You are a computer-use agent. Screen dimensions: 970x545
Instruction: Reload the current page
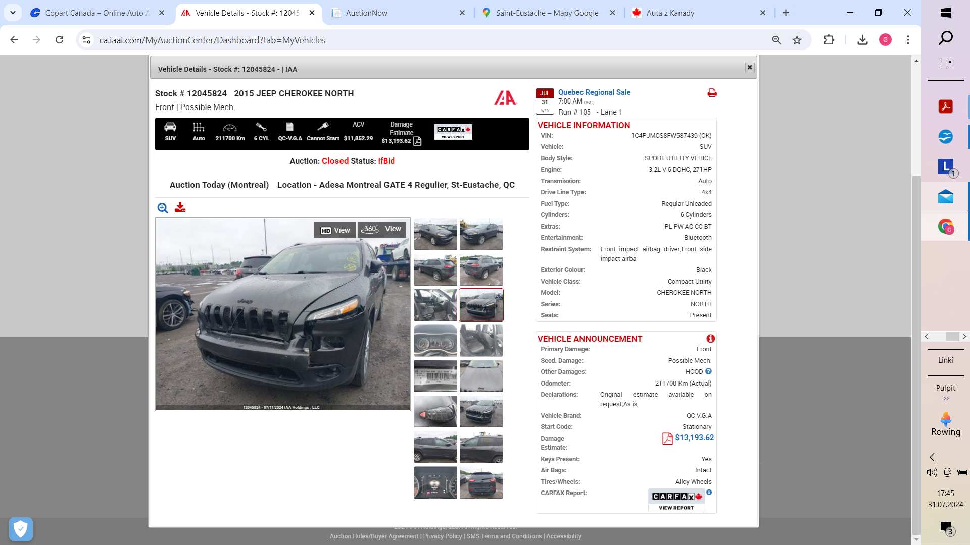59,40
